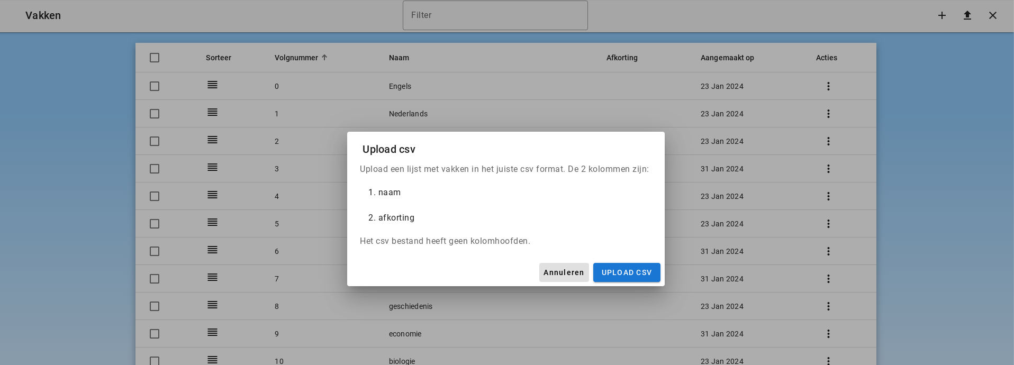Click the Afkorting column header
This screenshot has height=365, width=1014.
(x=621, y=58)
